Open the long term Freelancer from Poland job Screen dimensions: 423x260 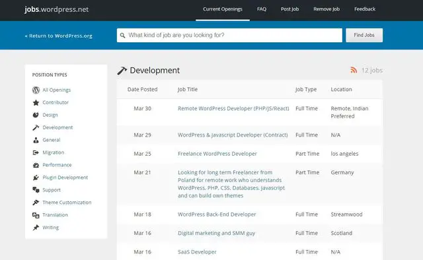[231, 184]
